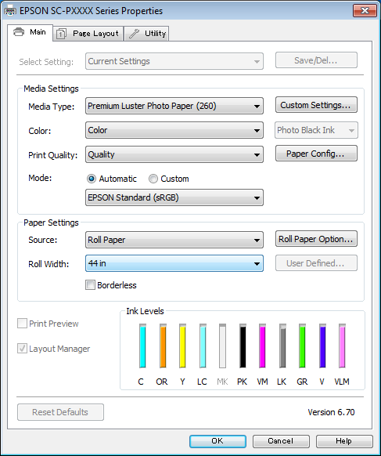Screen dimensions: 381x456
Task: Click the page icon on Page Layout tab
Action: [61, 34]
